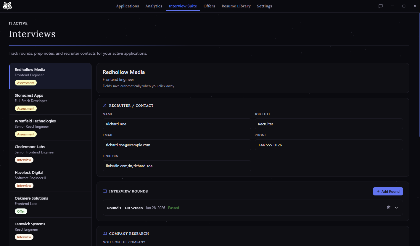420x246 pixels.
Task: Expand Round 1 - HR Screen chevron
Action: (397, 208)
